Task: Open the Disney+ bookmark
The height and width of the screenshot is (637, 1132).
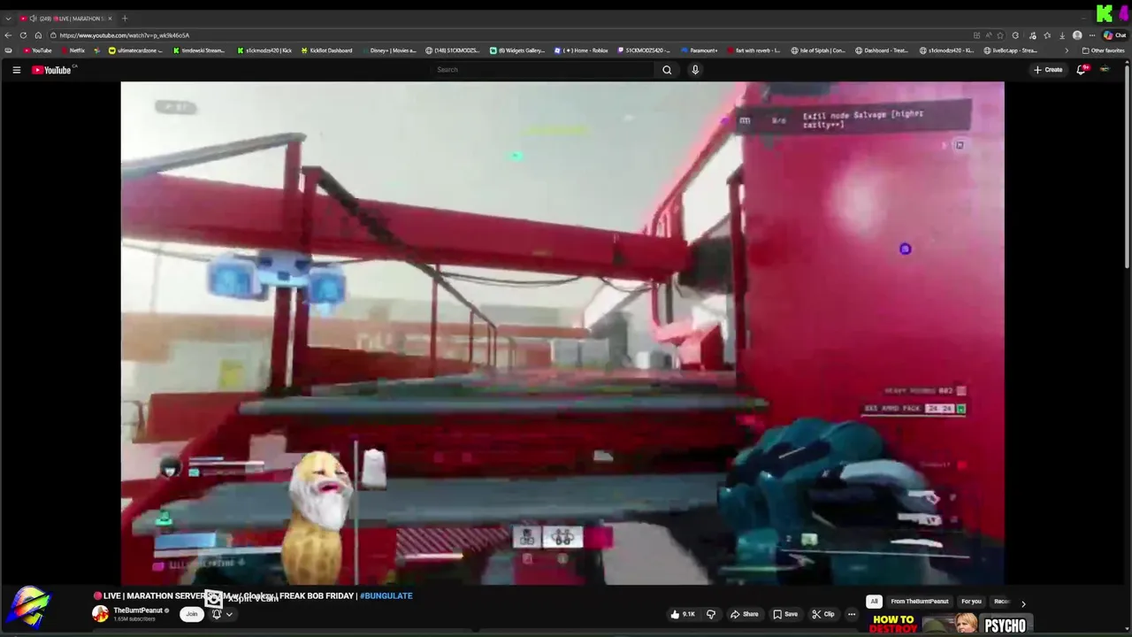Action: [388, 50]
